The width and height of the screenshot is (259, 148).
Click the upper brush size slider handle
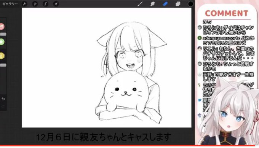click(3, 34)
